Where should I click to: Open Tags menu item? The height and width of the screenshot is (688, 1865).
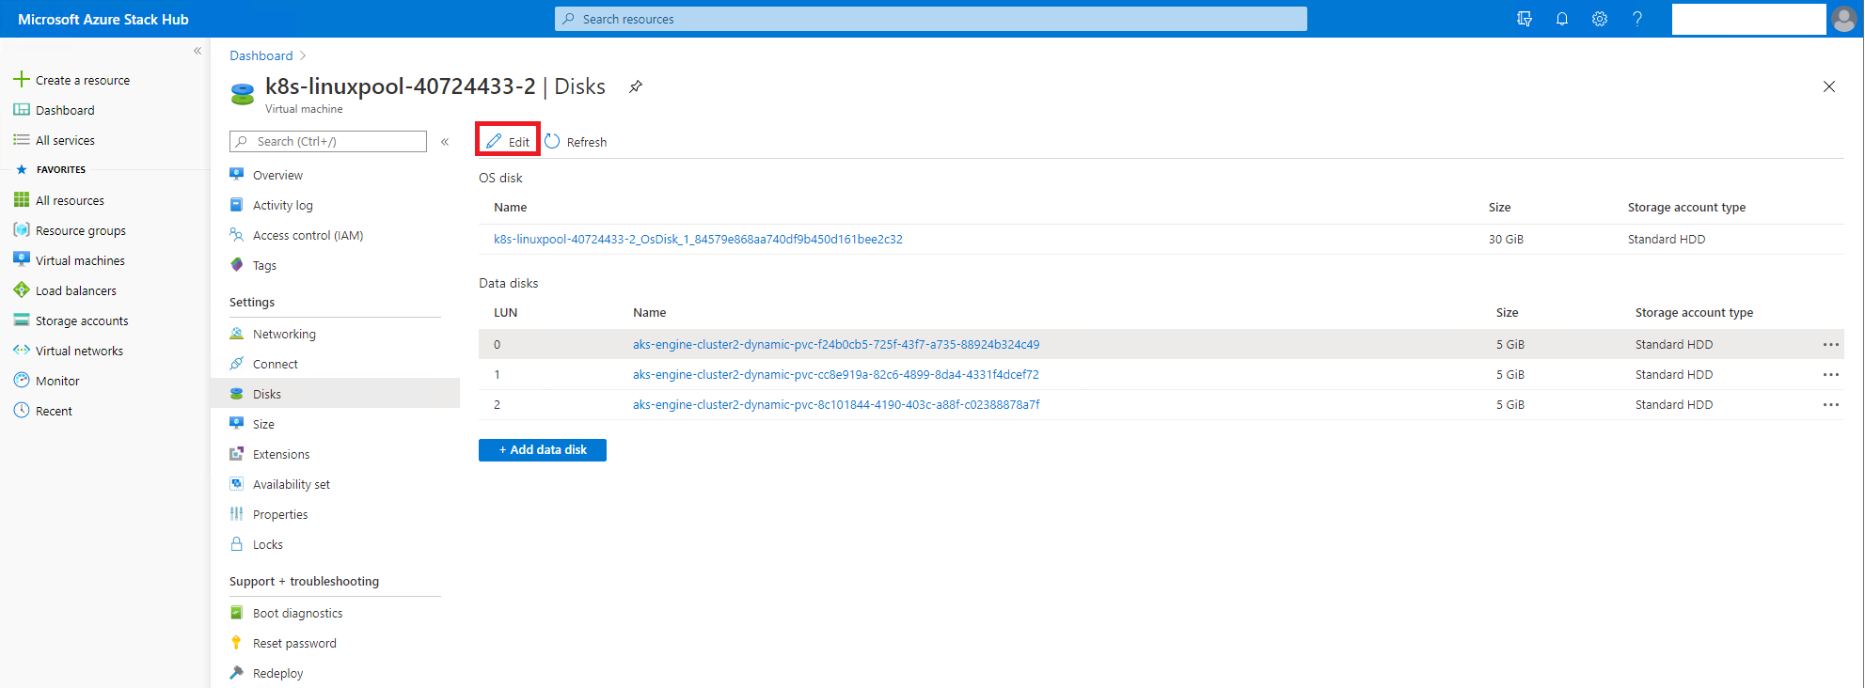[264, 265]
